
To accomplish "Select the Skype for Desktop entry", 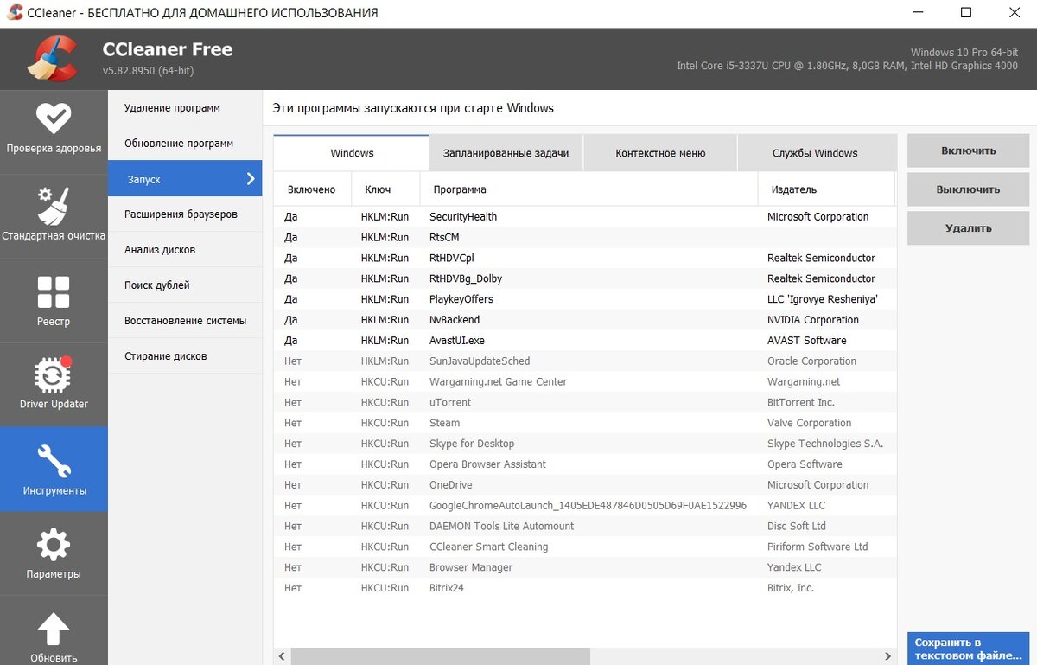I will point(585,444).
